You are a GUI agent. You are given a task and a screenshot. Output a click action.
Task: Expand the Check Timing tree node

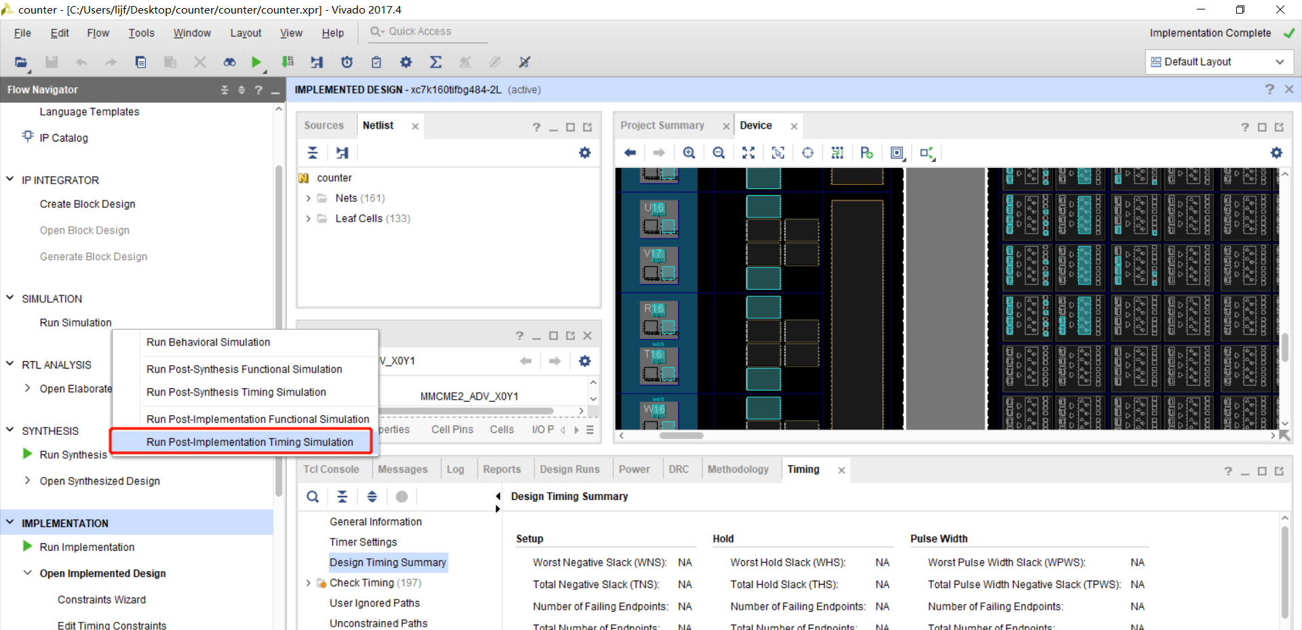309,583
